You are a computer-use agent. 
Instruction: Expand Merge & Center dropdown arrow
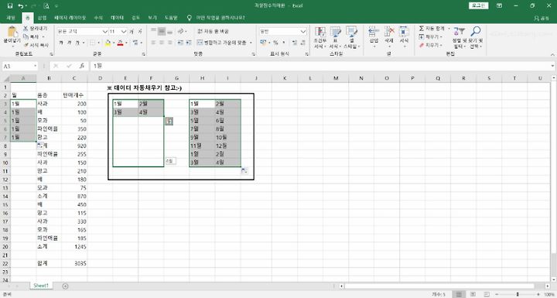click(251, 43)
